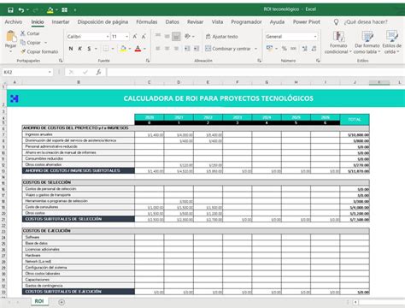This screenshot has width=405, height=308.
Task: Click the insert function fx button
Action: [98, 72]
